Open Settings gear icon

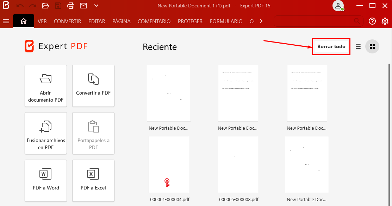pyautogui.click(x=385, y=21)
